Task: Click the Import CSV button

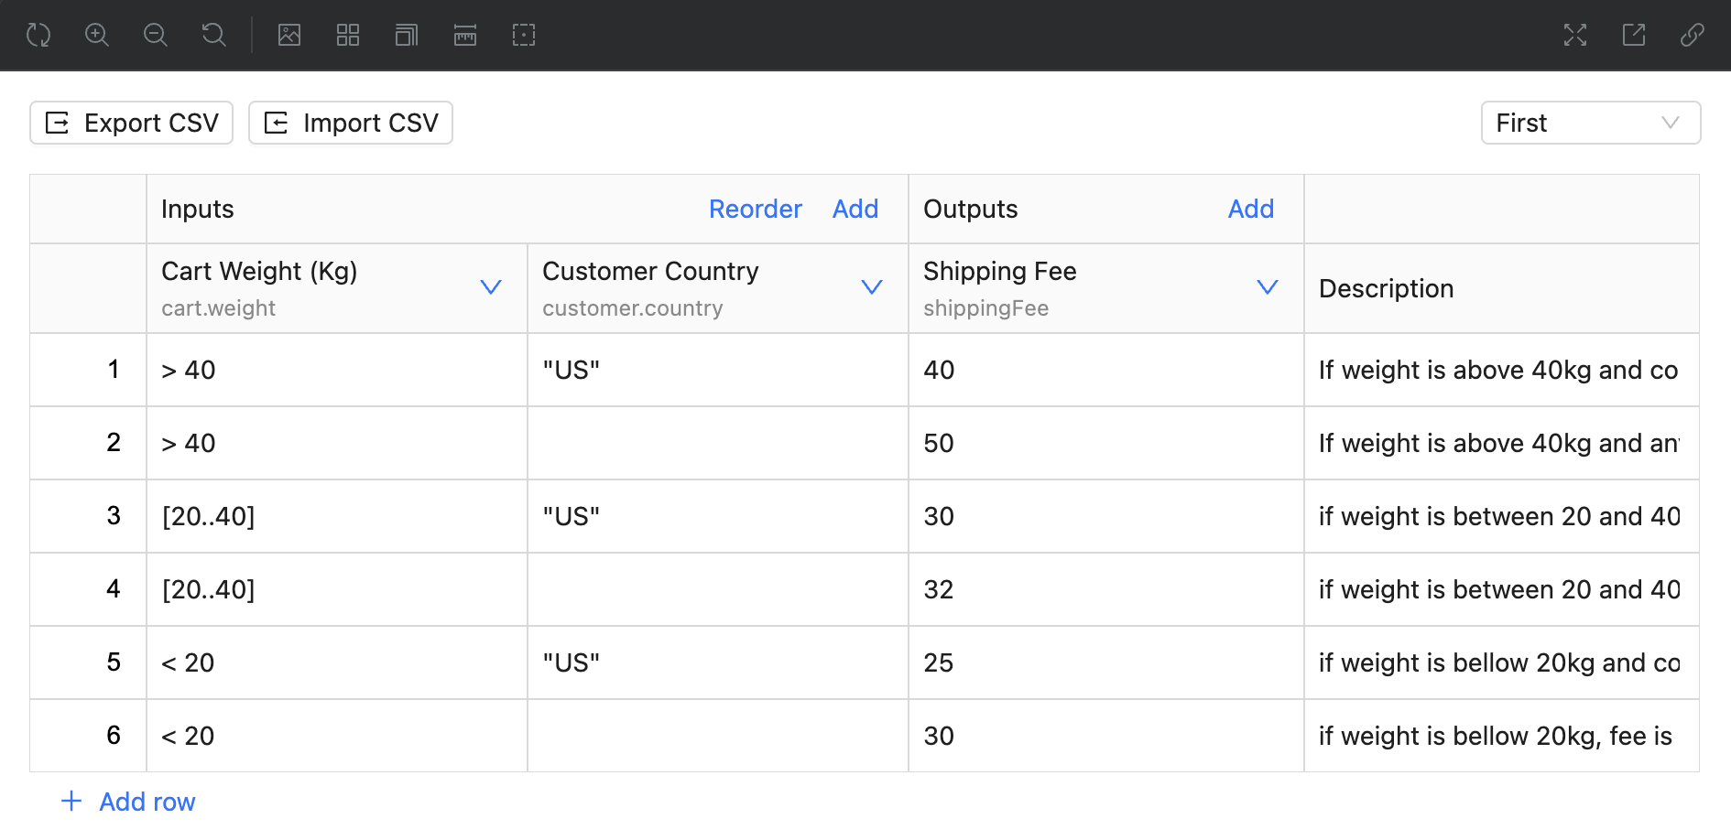Action: pyautogui.click(x=350, y=123)
